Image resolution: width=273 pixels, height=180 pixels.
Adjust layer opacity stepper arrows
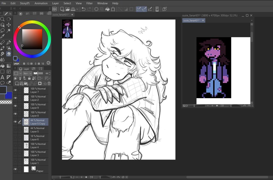point(50,73)
